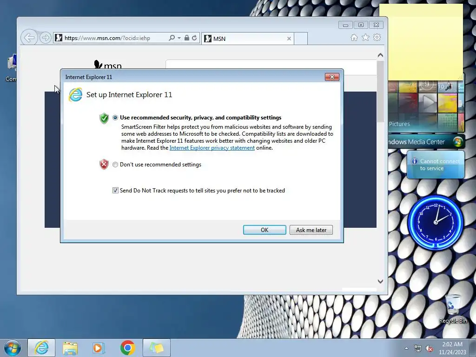Image resolution: width=476 pixels, height=357 pixels.
Task: Click OK in the setup dialog
Action: tap(264, 230)
